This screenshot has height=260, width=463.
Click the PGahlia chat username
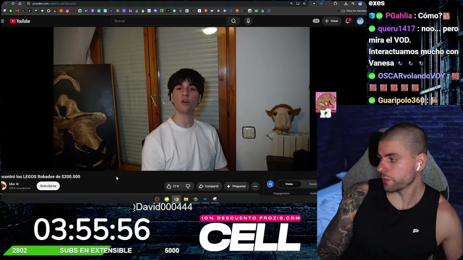pyautogui.click(x=399, y=16)
